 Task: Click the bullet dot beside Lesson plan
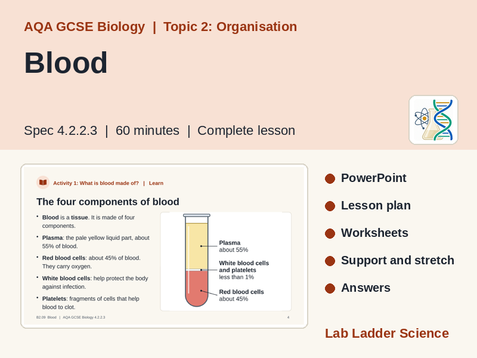coord(330,206)
